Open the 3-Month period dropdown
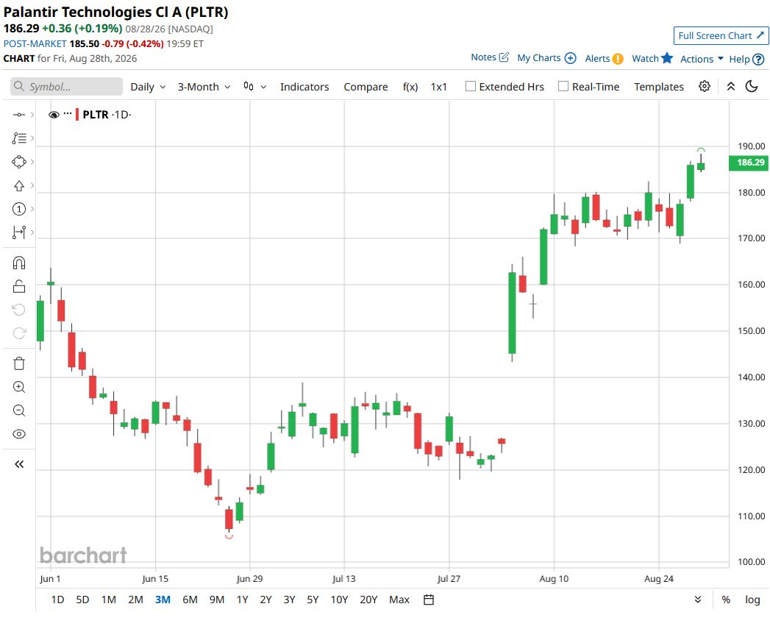 pos(204,87)
